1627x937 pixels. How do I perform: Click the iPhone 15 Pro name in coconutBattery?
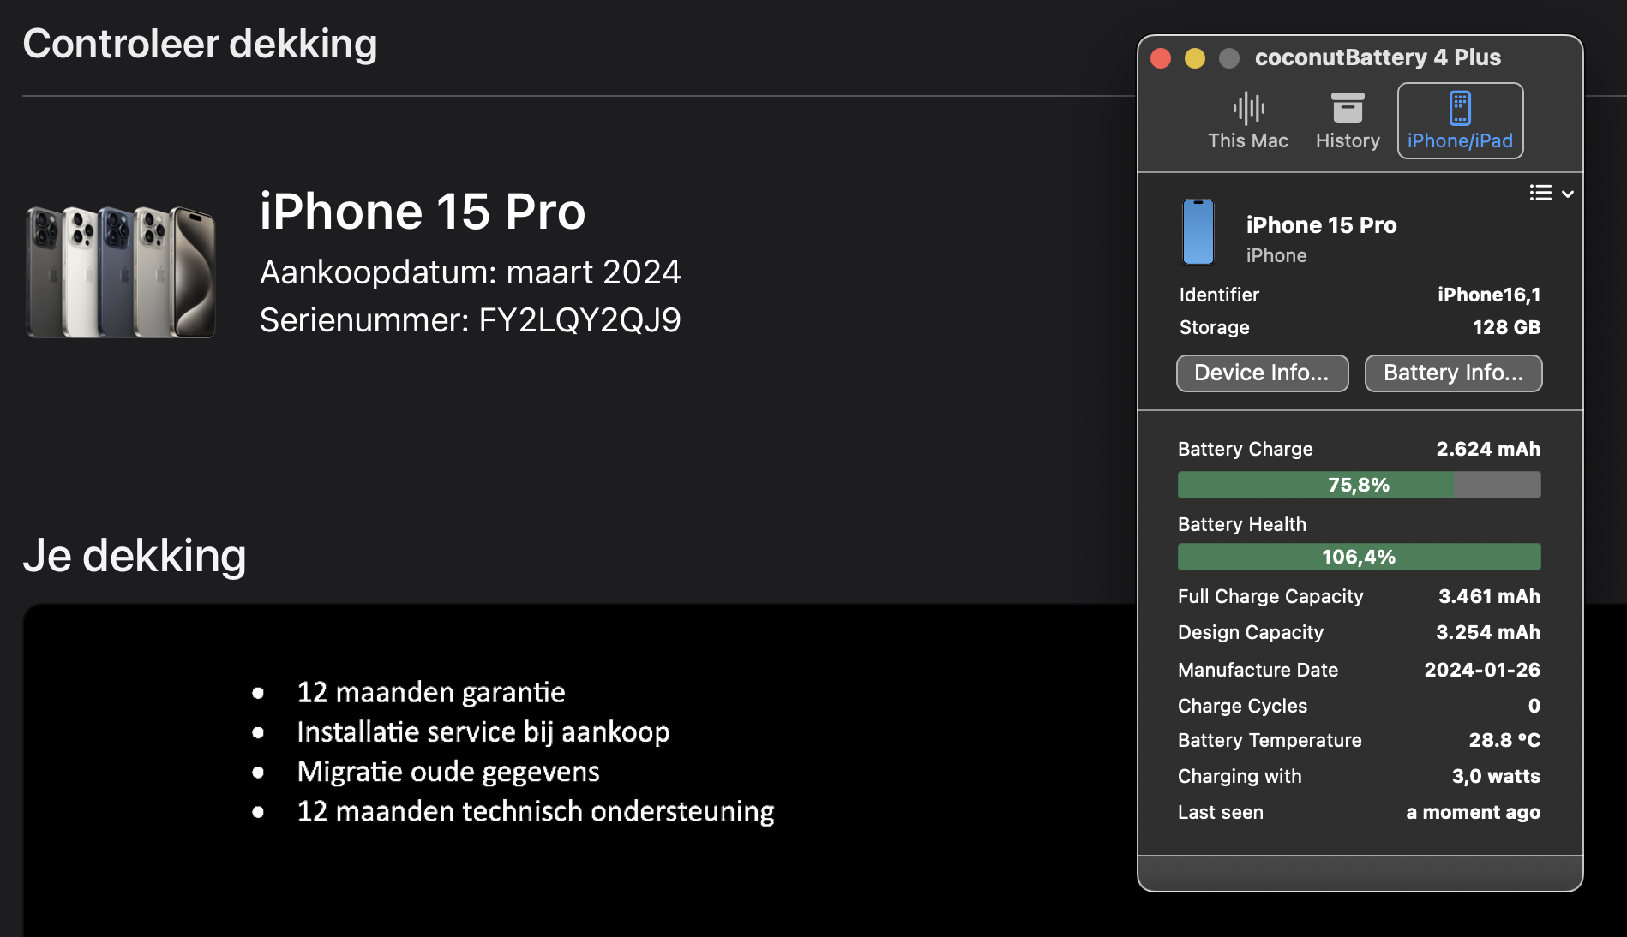click(x=1321, y=225)
